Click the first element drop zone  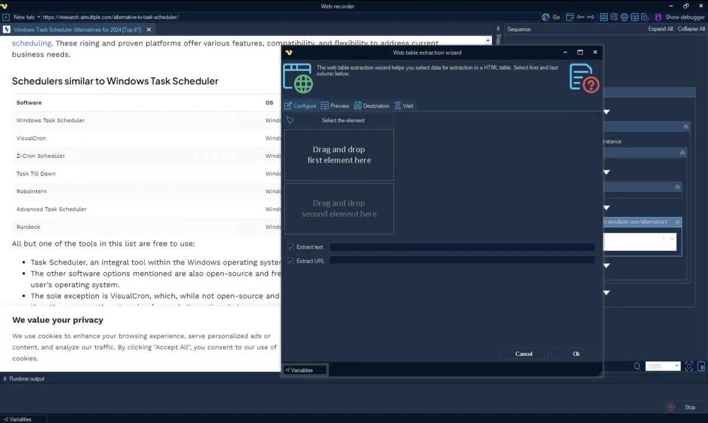point(339,155)
